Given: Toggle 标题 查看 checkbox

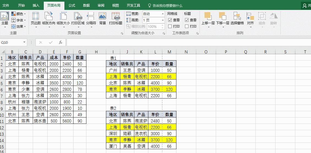Looking at the screenshot, I should pos(187,20).
